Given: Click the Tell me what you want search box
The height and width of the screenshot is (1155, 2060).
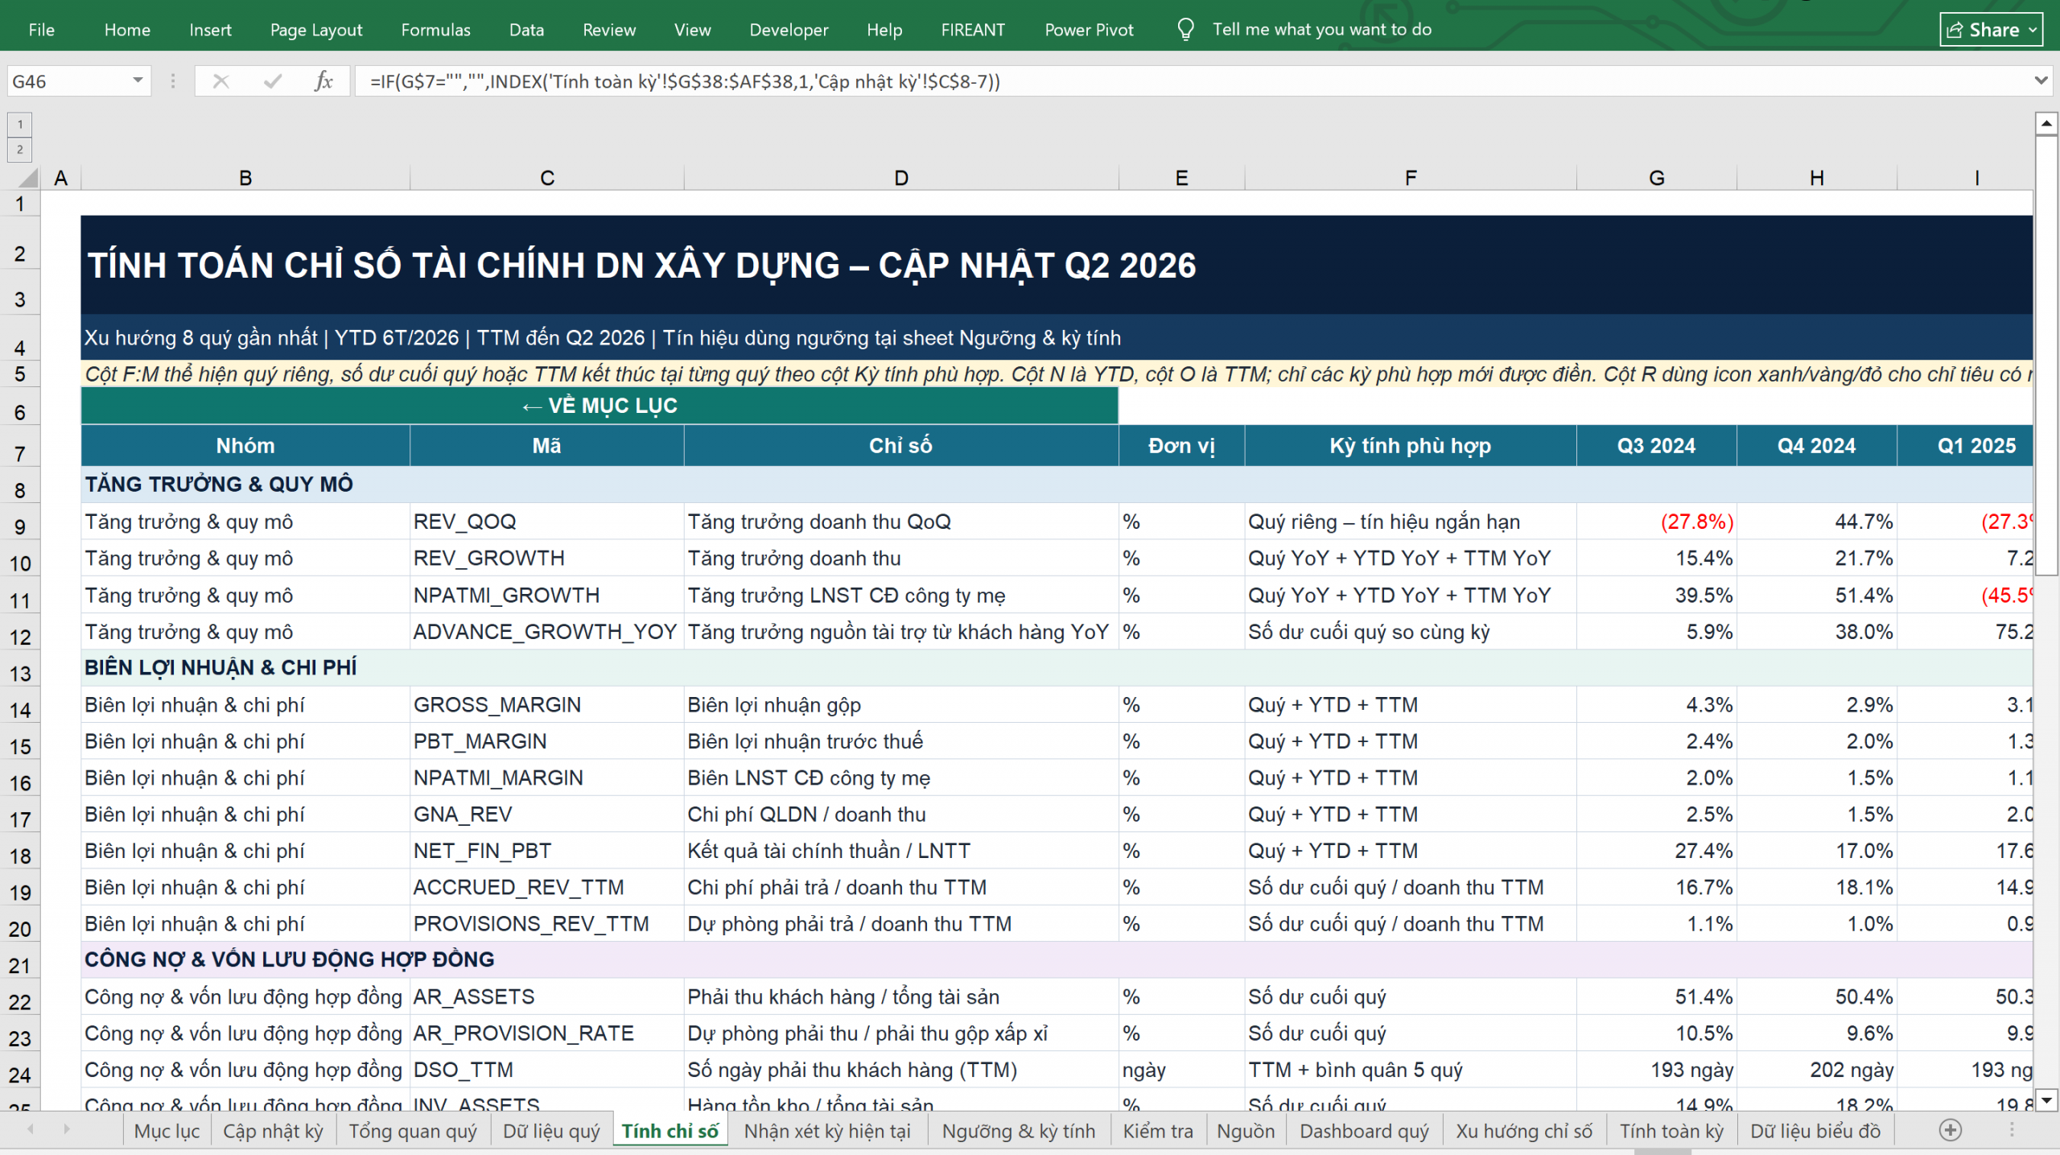Looking at the screenshot, I should tap(1322, 30).
